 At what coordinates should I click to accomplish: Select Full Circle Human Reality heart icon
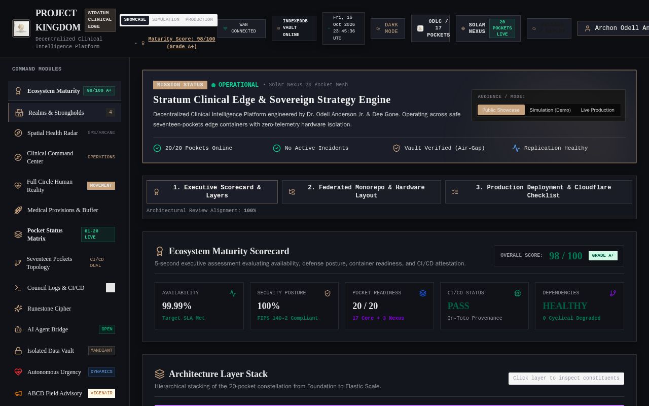[18, 186]
